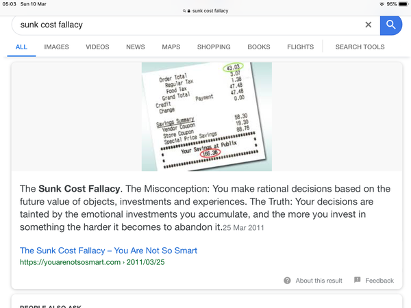Tap the small magnifier in address bar

tap(184, 11)
